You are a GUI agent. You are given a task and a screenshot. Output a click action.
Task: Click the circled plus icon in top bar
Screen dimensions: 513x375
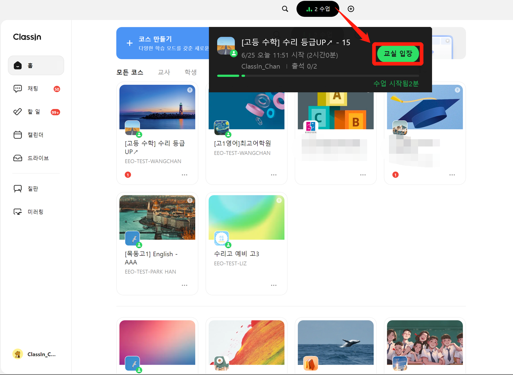351,9
